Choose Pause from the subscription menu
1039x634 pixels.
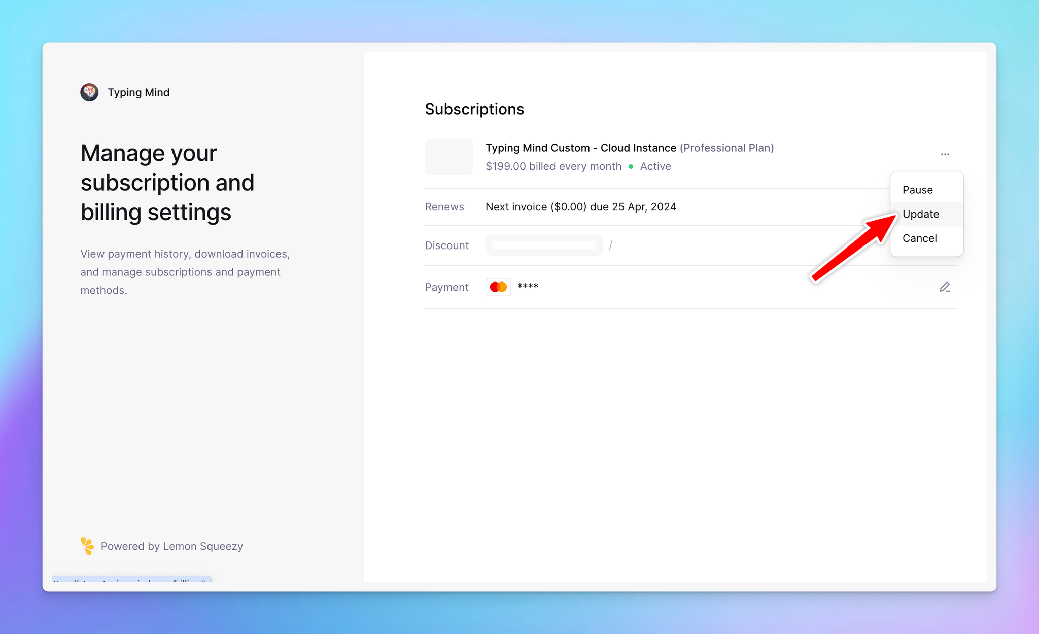926,190
